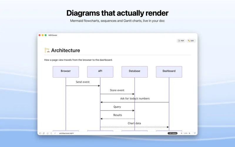
Task: Export document with the PDF button
Action: [181, 41]
